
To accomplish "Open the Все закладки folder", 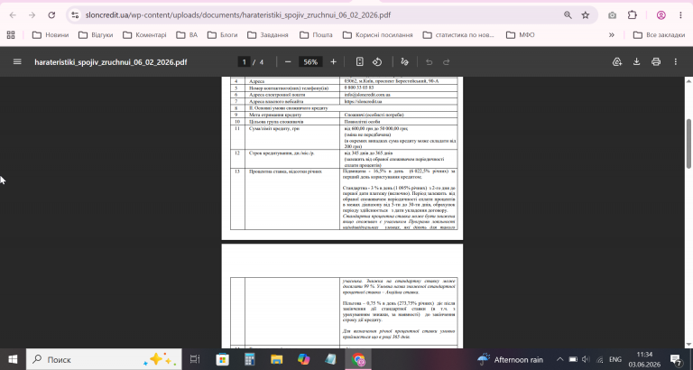I will pos(659,35).
